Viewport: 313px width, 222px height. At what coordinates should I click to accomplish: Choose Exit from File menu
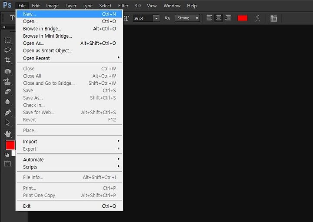click(69, 206)
